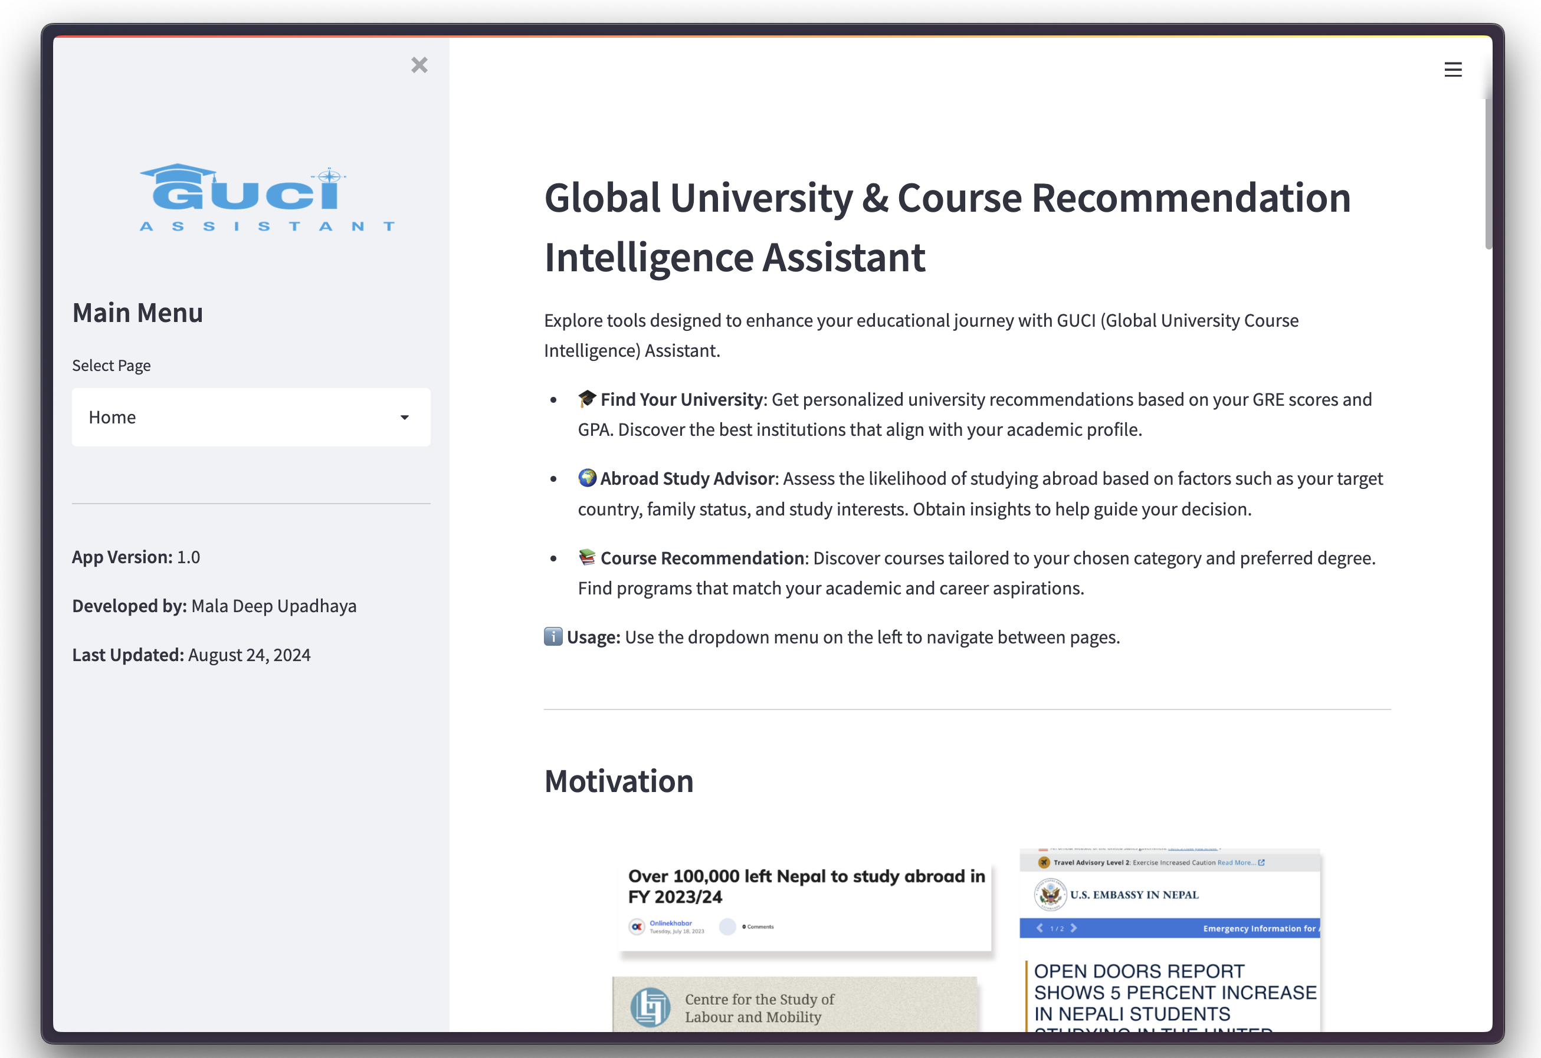
Task: Click the Labour and Mobility centre logo
Action: tap(650, 1007)
